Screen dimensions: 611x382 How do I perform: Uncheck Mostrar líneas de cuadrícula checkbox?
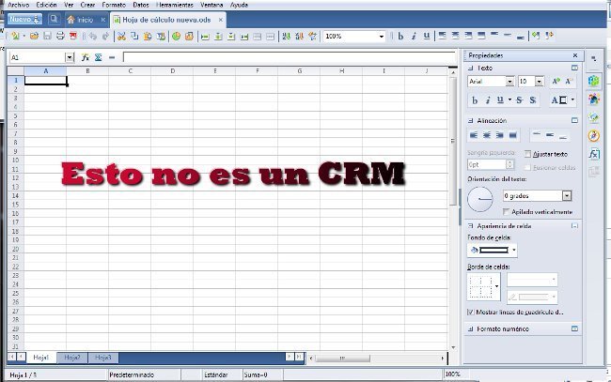point(470,312)
